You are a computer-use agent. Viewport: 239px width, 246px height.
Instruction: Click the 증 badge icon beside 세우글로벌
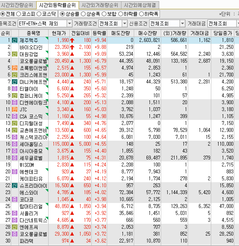tap(15, 158)
